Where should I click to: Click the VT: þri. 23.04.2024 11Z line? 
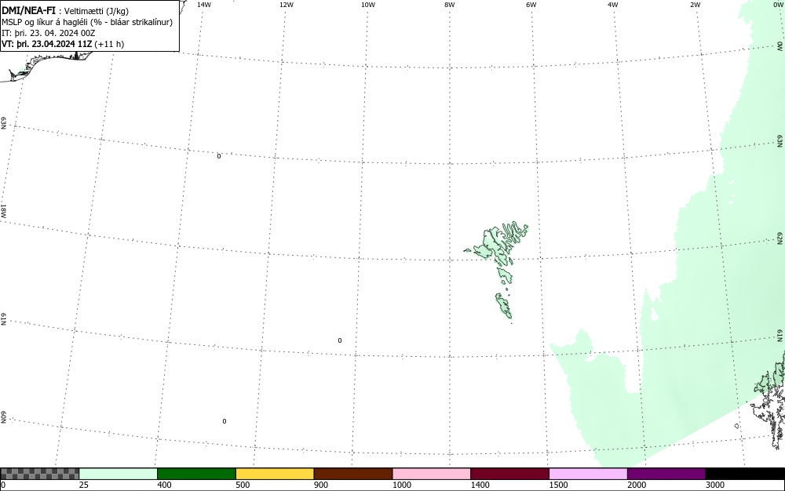(63, 44)
